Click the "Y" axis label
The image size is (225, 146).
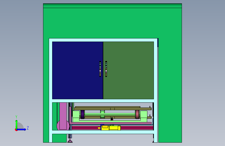pyautogui.click(x=16, y=117)
